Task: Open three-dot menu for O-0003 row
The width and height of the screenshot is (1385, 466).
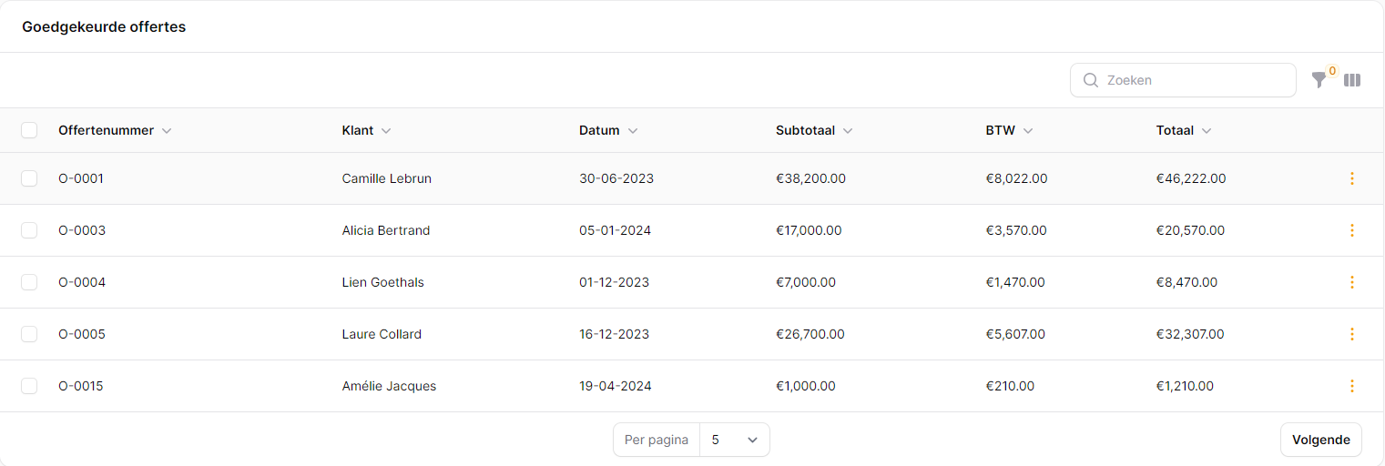Action: [1351, 230]
